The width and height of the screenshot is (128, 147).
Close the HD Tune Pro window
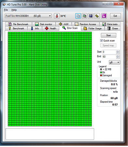click(119, 4)
